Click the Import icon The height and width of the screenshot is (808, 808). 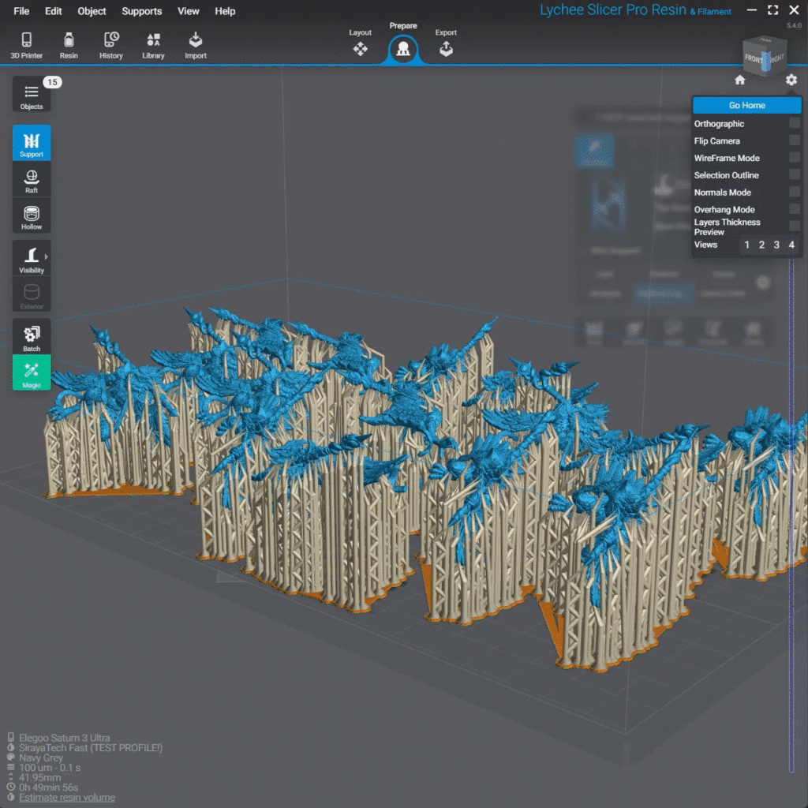(196, 44)
